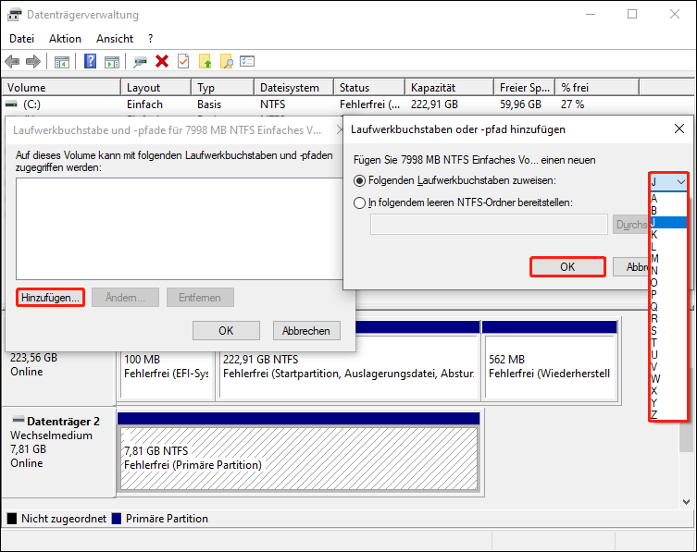Click the red X delete icon

point(162,61)
